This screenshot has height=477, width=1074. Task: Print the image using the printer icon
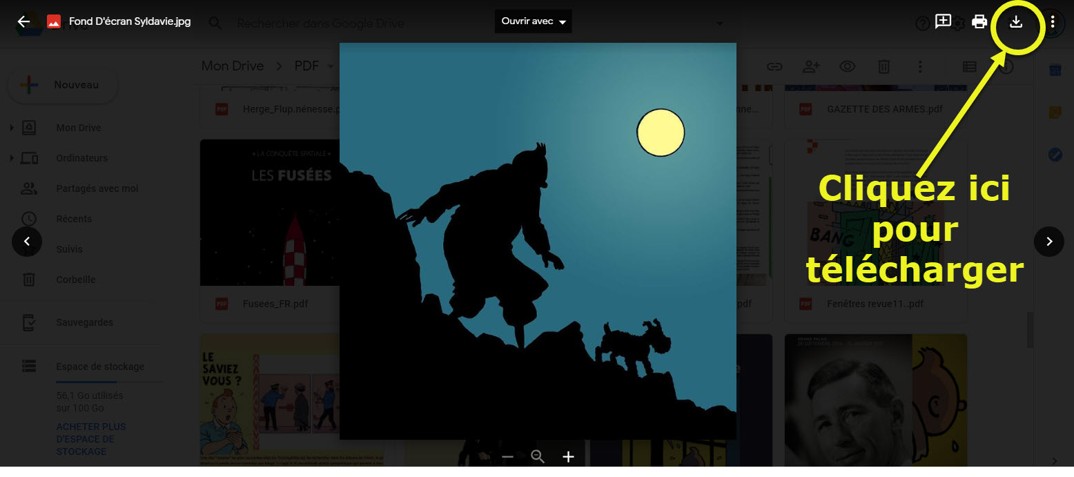pyautogui.click(x=979, y=22)
